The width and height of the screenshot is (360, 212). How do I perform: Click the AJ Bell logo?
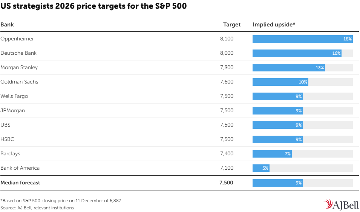pyautogui.click(x=341, y=204)
